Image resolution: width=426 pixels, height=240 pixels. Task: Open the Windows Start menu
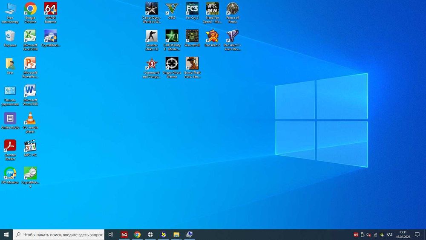[6, 234]
